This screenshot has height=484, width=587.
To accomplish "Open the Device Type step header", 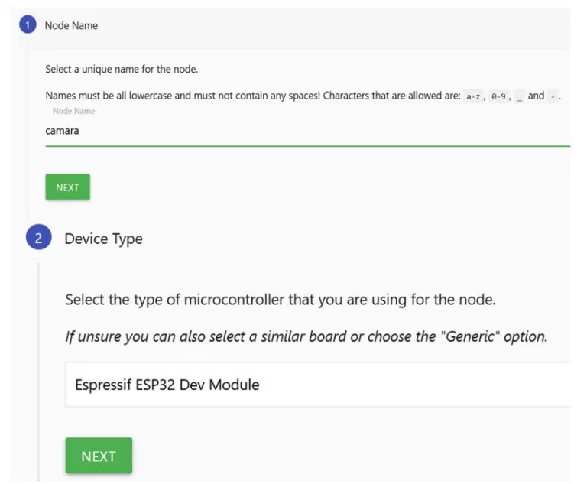I will point(103,239).
